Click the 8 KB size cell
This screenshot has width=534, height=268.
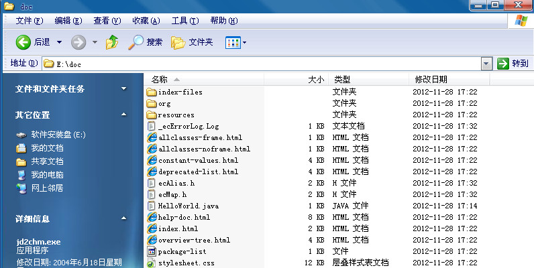pos(316,217)
